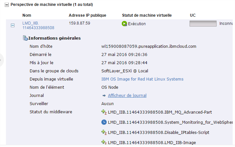This screenshot has width=235, height=147.
Task: Click the hostname wl159008087059.pureapplication.ibmcloud.com
Action: tap(149, 46)
